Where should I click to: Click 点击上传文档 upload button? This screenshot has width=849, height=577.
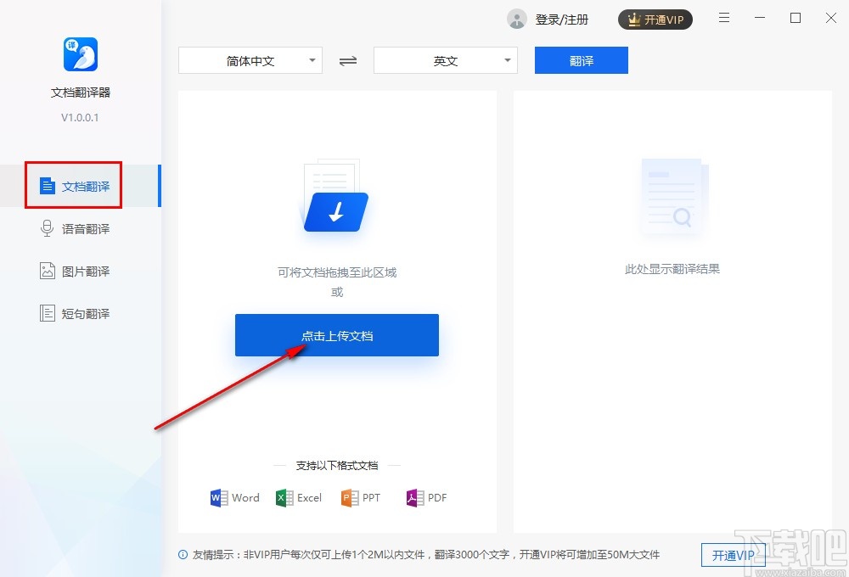coord(337,335)
